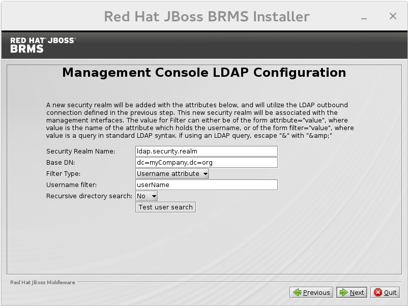Image resolution: width=408 pixels, height=306 pixels.
Task: Click into the Base DN field
Action: tap(207, 163)
